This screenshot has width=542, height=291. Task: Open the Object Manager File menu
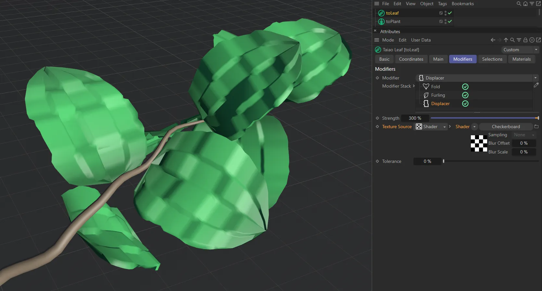(385, 4)
